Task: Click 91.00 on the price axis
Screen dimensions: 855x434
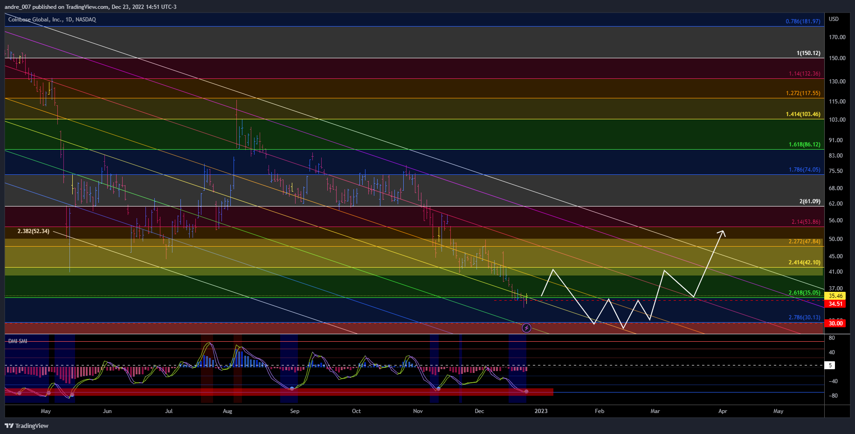Action: pos(836,140)
